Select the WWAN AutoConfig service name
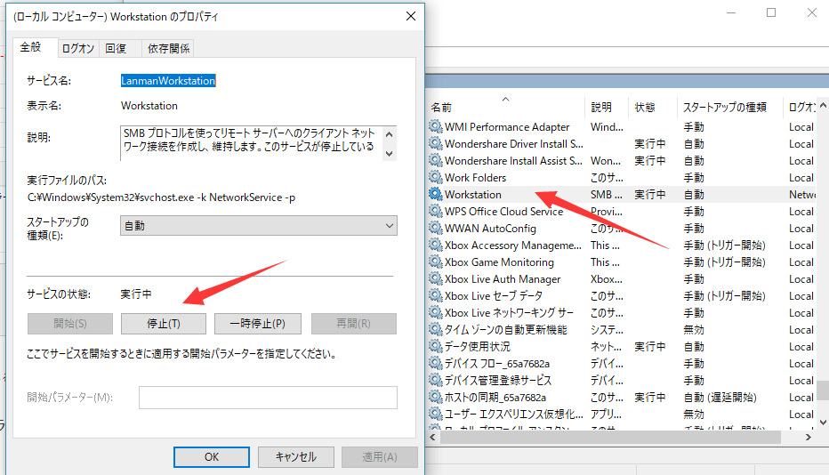This screenshot has height=475, width=829. coord(490,228)
